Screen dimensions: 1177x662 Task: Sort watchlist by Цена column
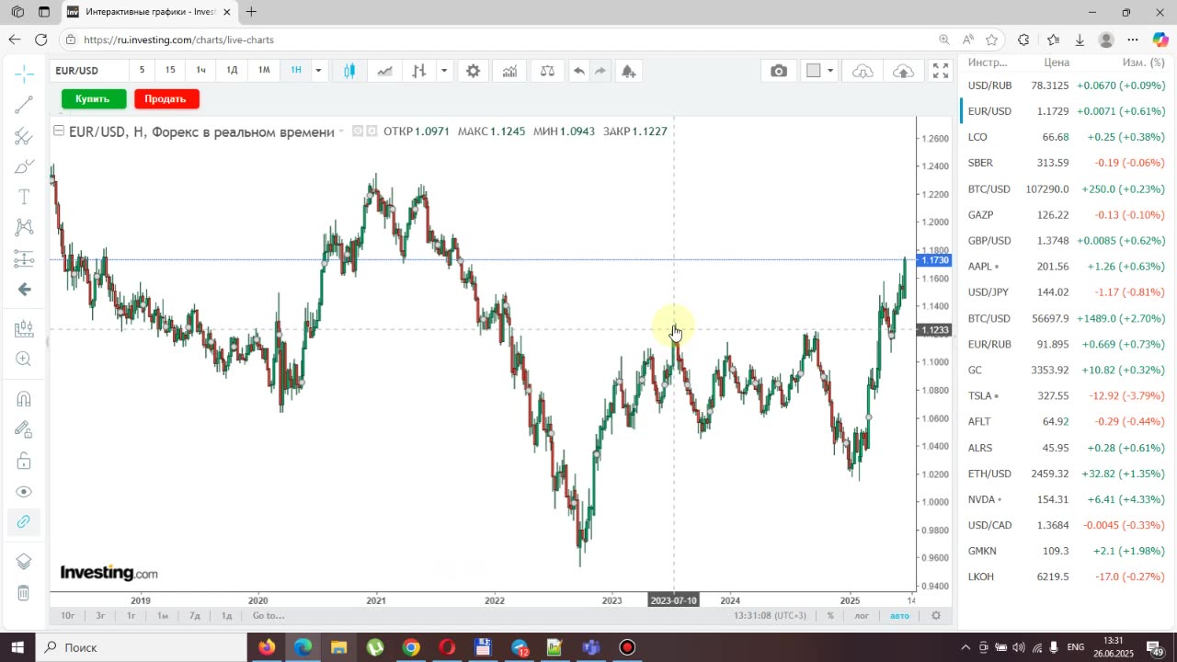(x=1057, y=63)
